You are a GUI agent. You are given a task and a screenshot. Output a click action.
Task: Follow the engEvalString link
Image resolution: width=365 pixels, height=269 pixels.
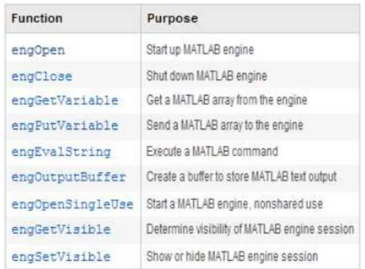61,152
